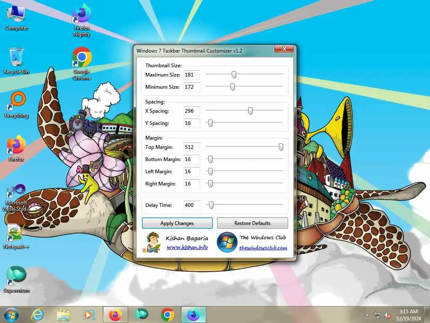The height and width of the screenshot is (323, 430).
Task: Select the Everything desktop shortcut
Action: (16, 105)
